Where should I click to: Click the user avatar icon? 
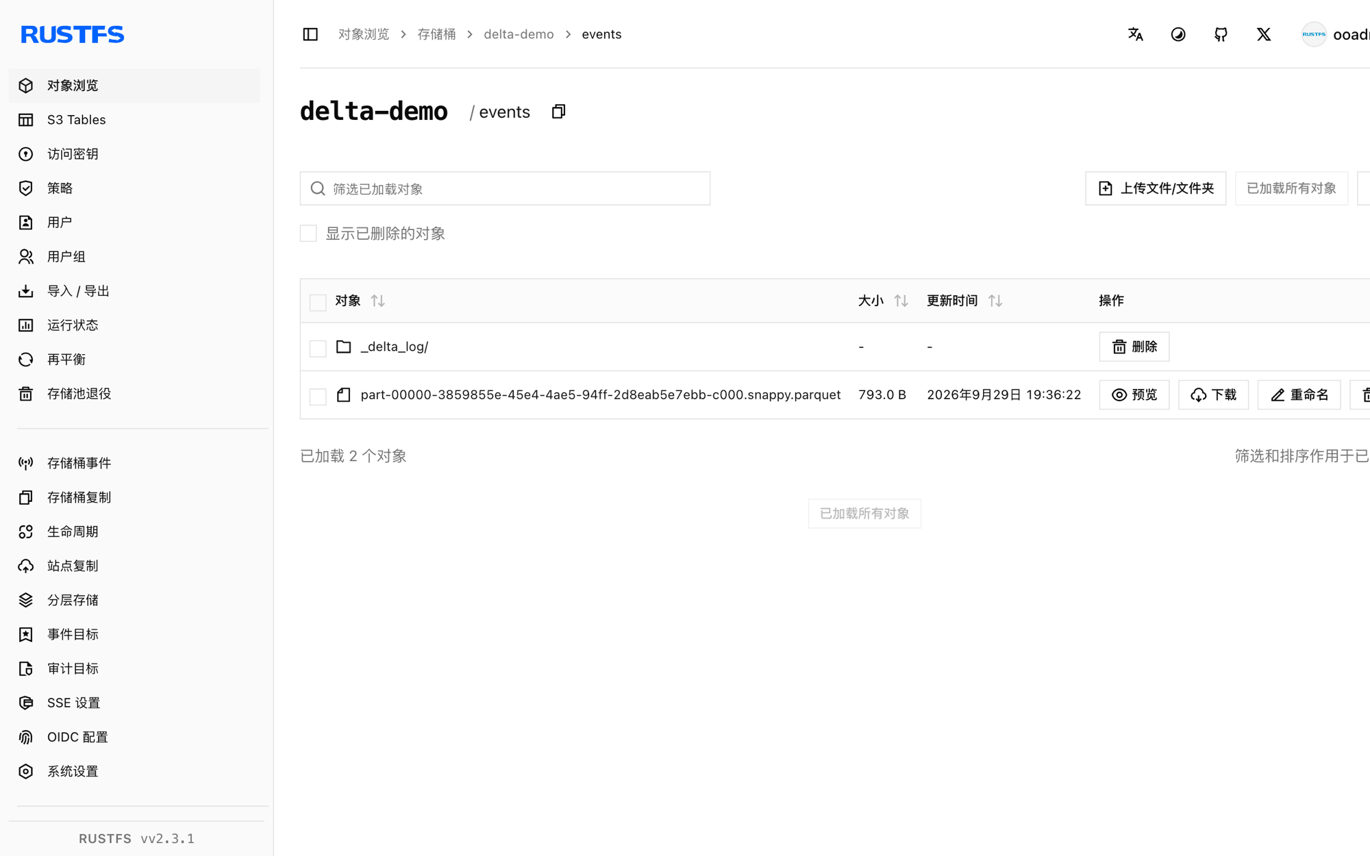pyautogui.click(x=1313, y=34)
